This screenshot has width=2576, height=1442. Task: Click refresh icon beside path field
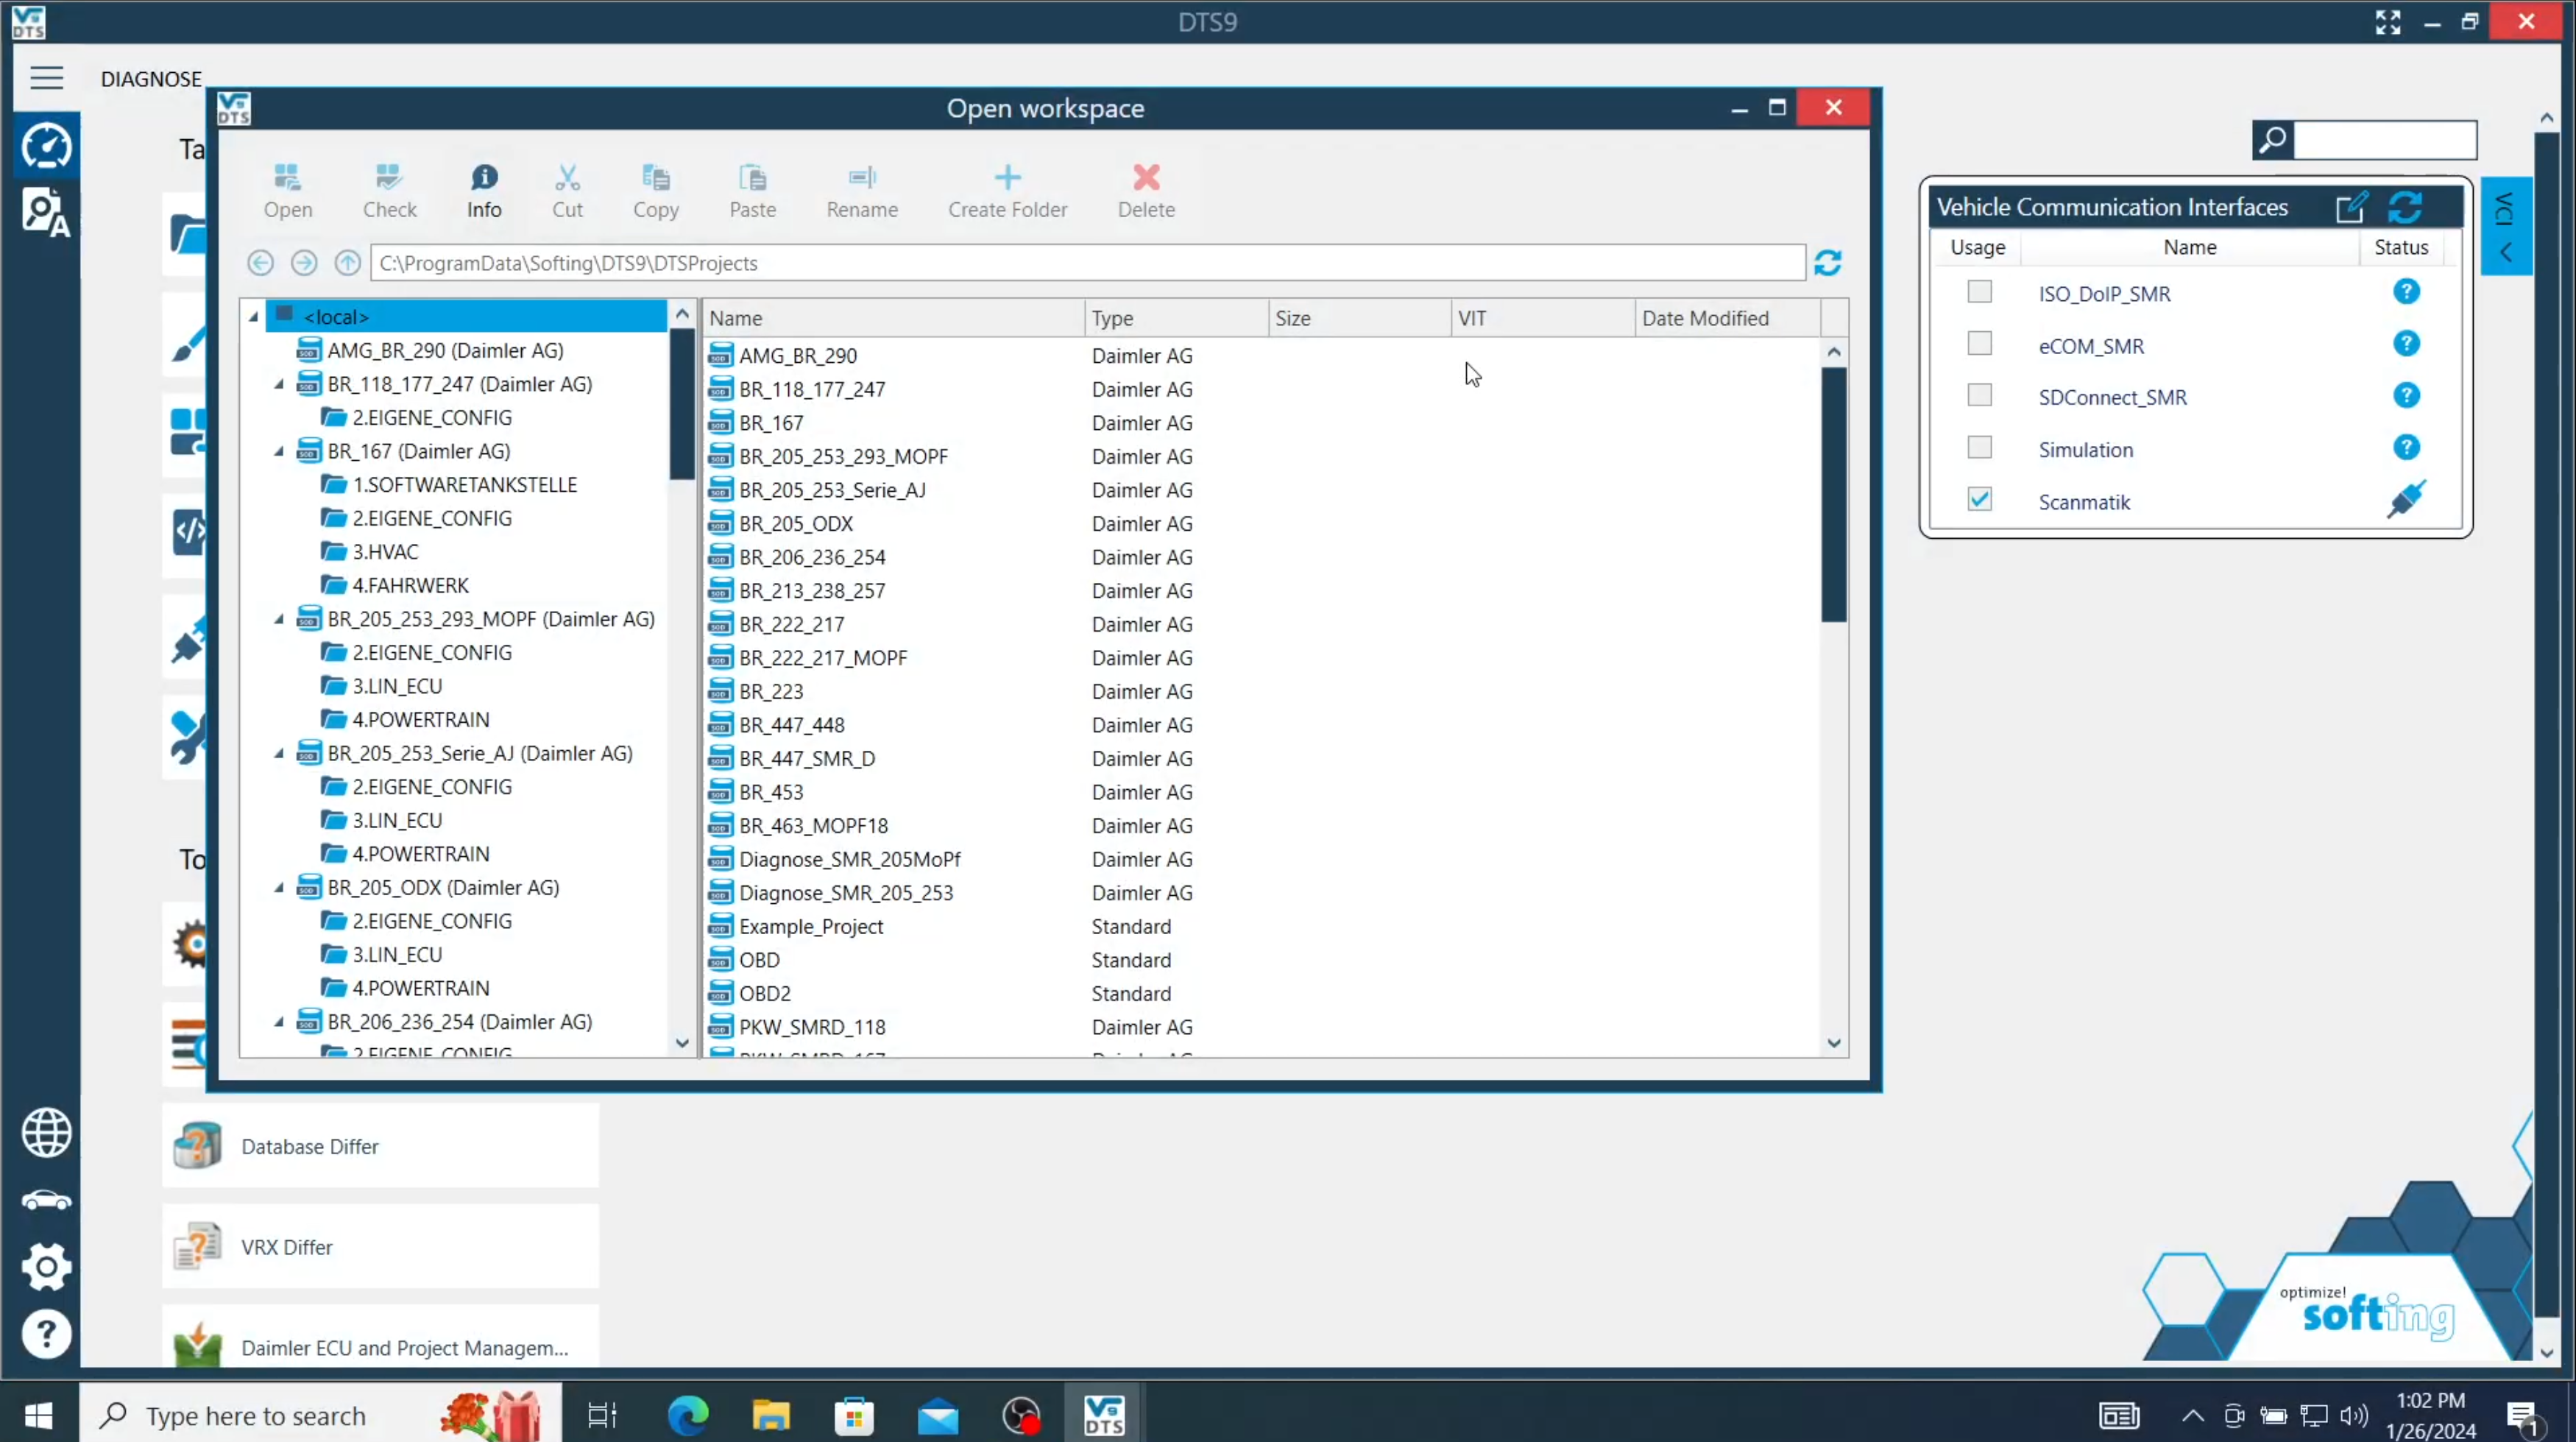coord(1827,263)
